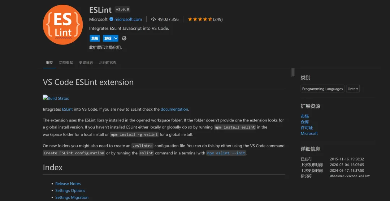Screen dimensions: 390x201
Task: Click the readme vertical scrollbar thumb
Action: pos(293,72)
